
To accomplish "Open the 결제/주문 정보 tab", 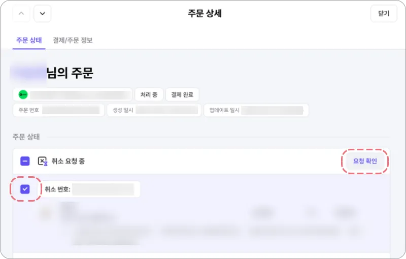I will pyautogui.click(x=73, y=40).
